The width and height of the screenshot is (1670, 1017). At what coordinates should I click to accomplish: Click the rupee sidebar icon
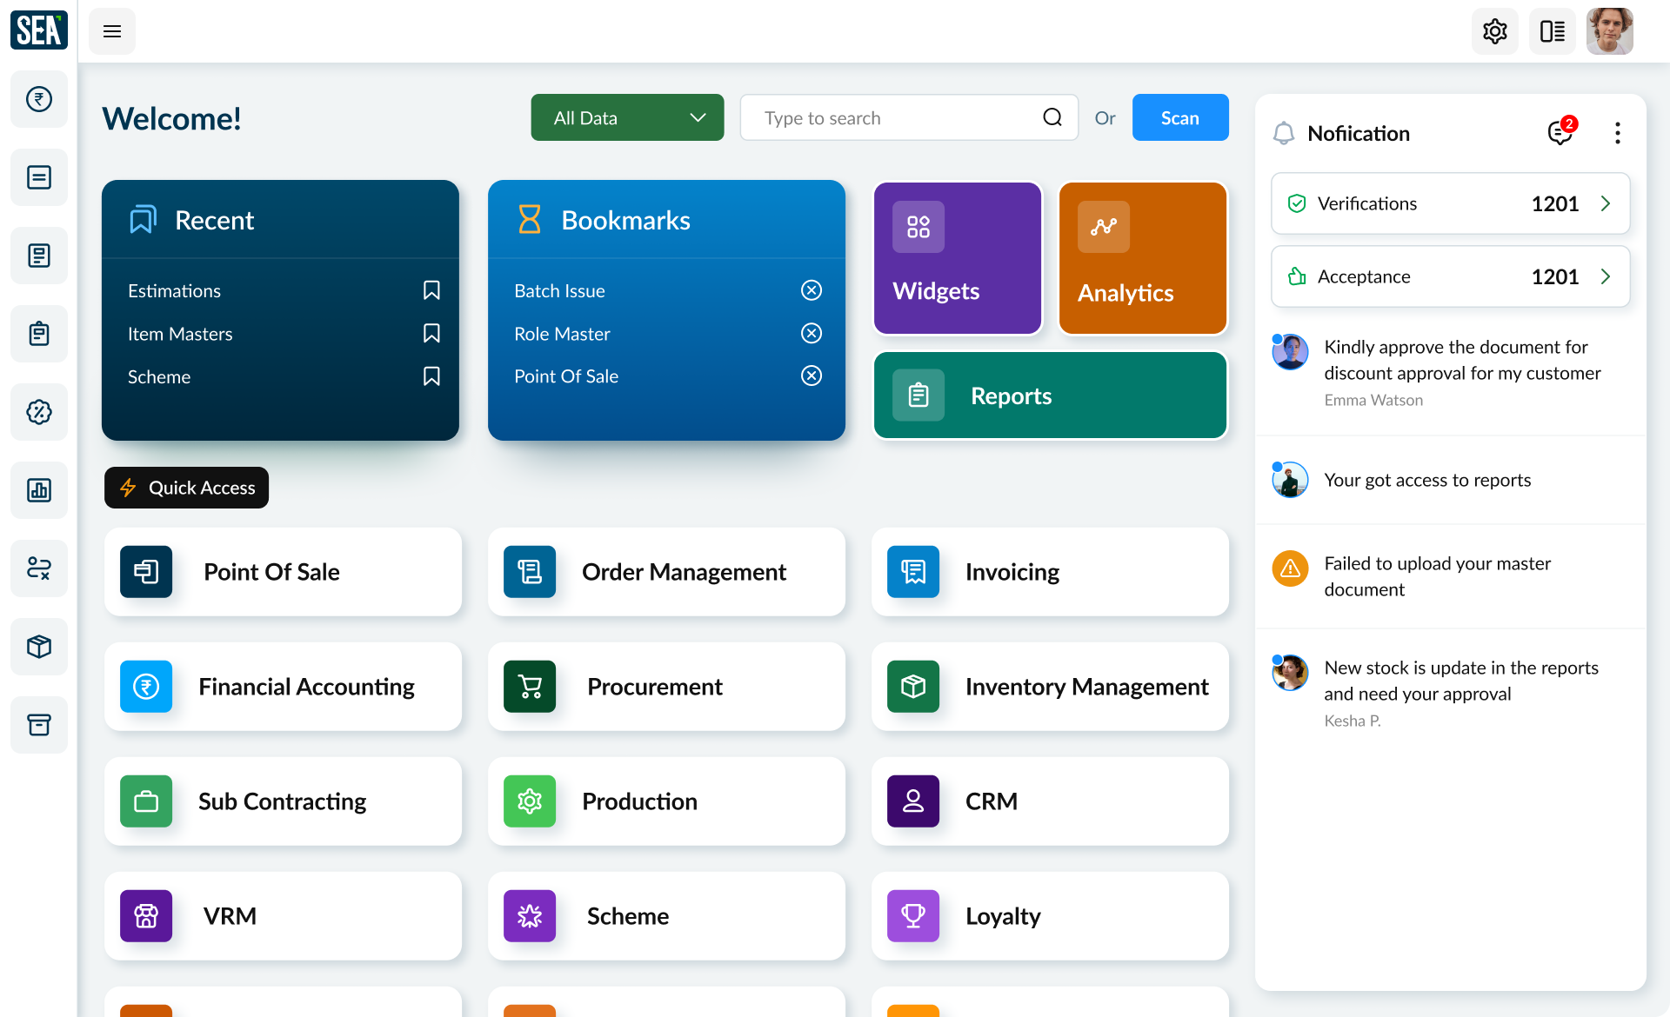click(39, 99)
